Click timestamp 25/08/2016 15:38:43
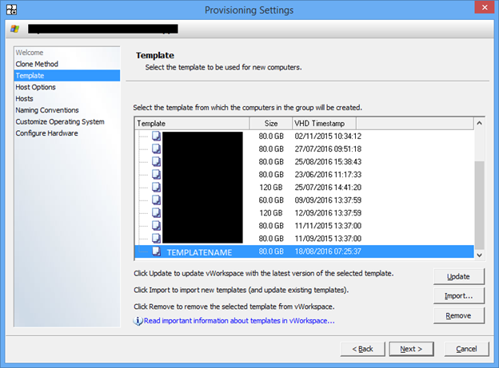 (x=328, y=161)
